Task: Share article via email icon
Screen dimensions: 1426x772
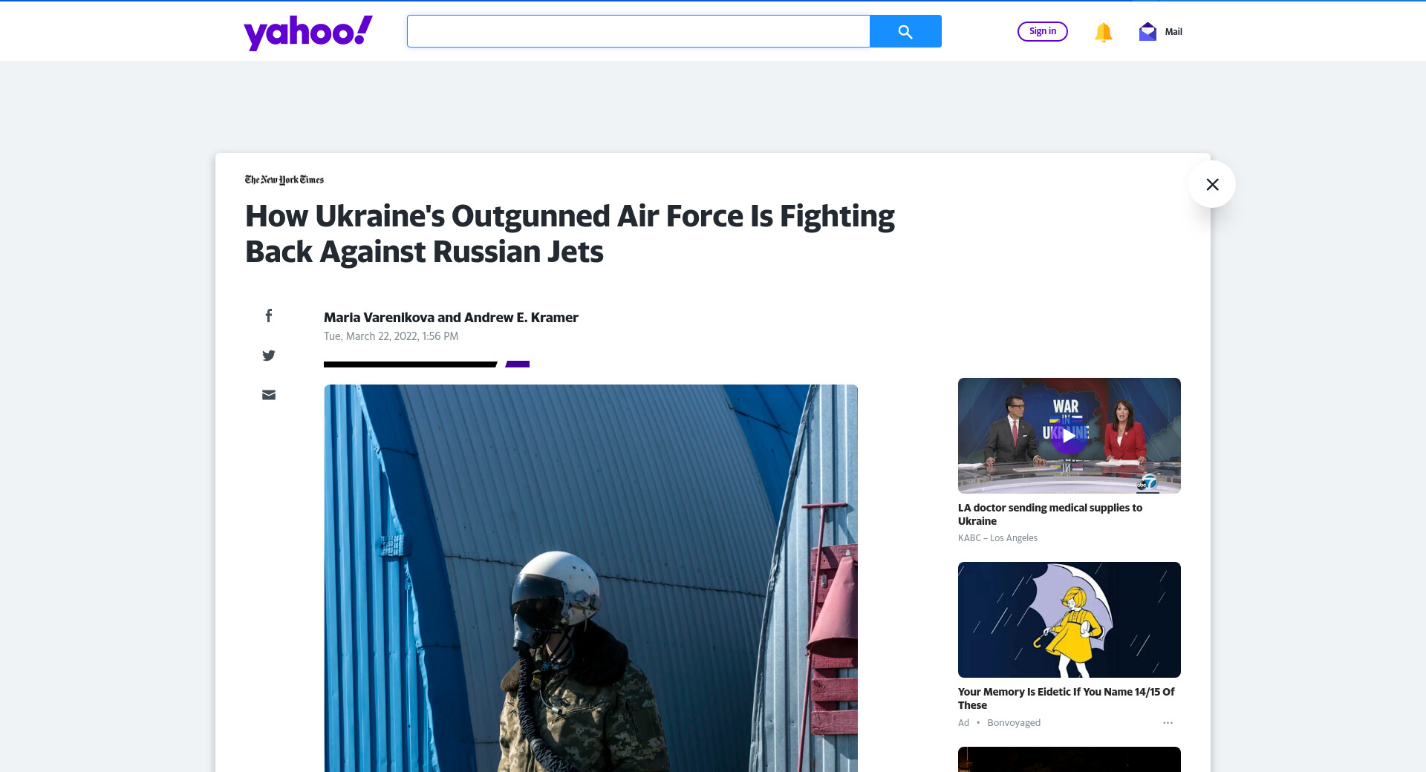Action: pos(269,395)
